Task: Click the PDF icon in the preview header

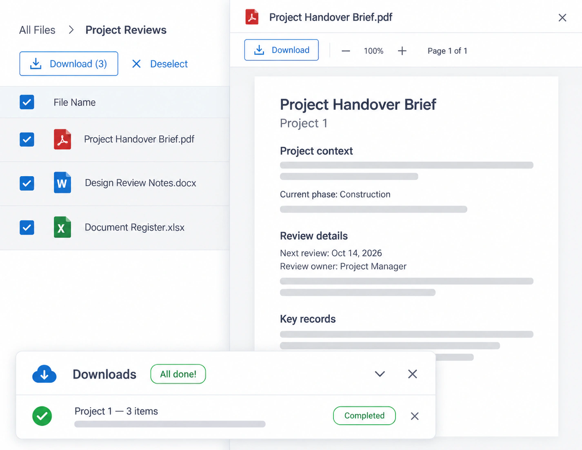Action: click(x=252, y=17)
